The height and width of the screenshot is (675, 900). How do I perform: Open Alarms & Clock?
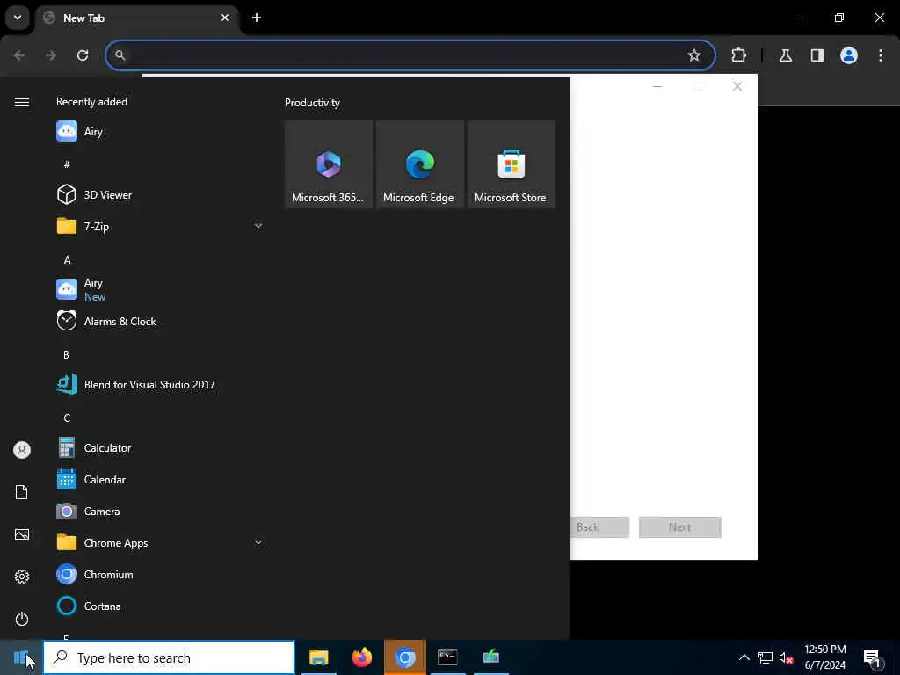(161, 321)
